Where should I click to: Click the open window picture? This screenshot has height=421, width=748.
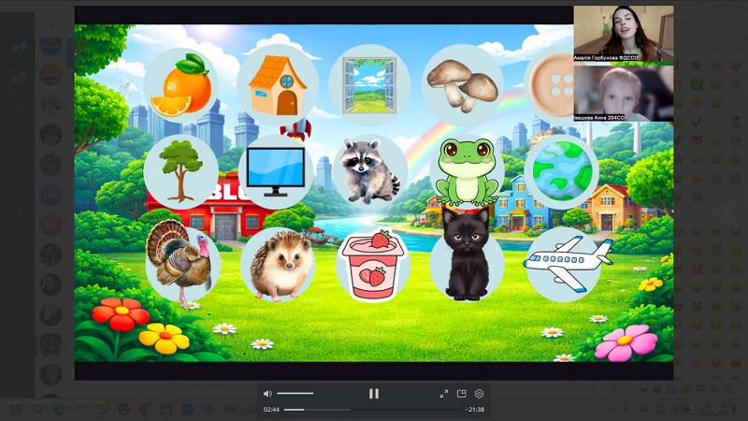(x=369, y=84)
